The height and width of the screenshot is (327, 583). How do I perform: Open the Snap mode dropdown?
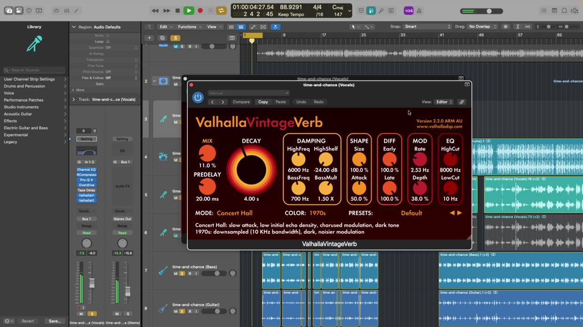pos(427,27)
